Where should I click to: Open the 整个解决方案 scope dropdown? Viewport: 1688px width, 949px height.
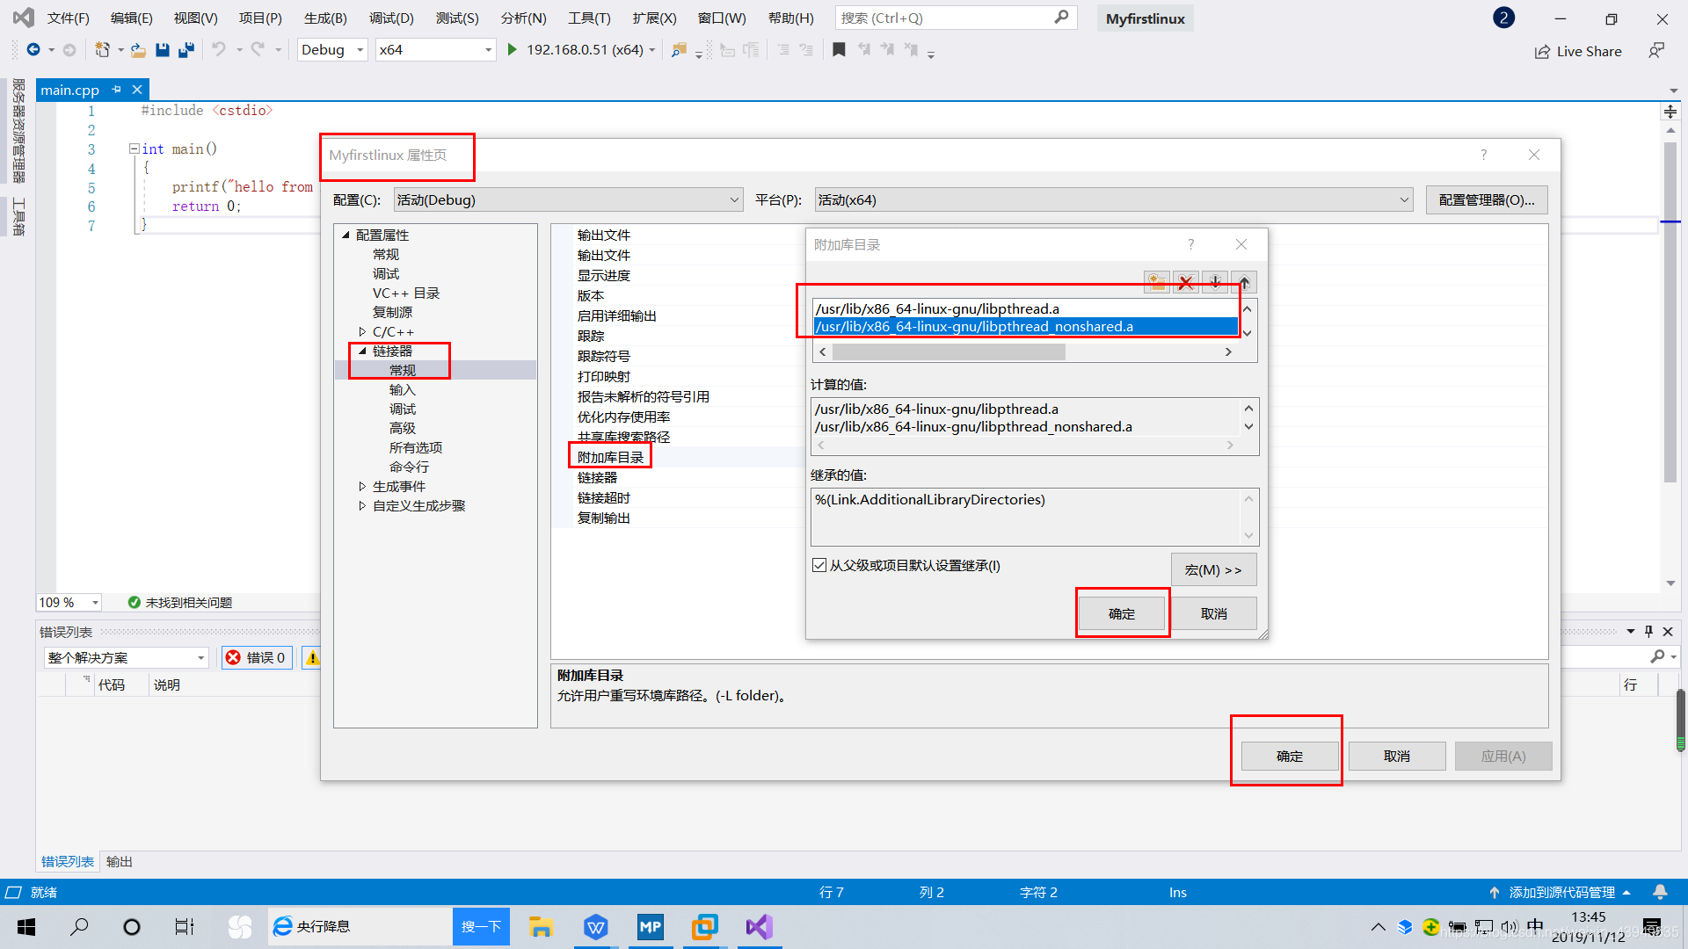[127, 657]
